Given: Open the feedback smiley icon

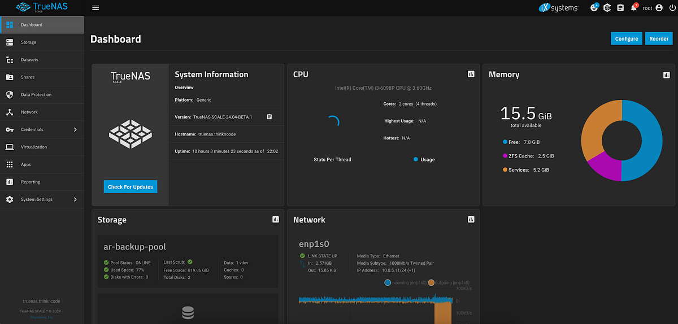Looking at the screenshot, I should [594, 8].
